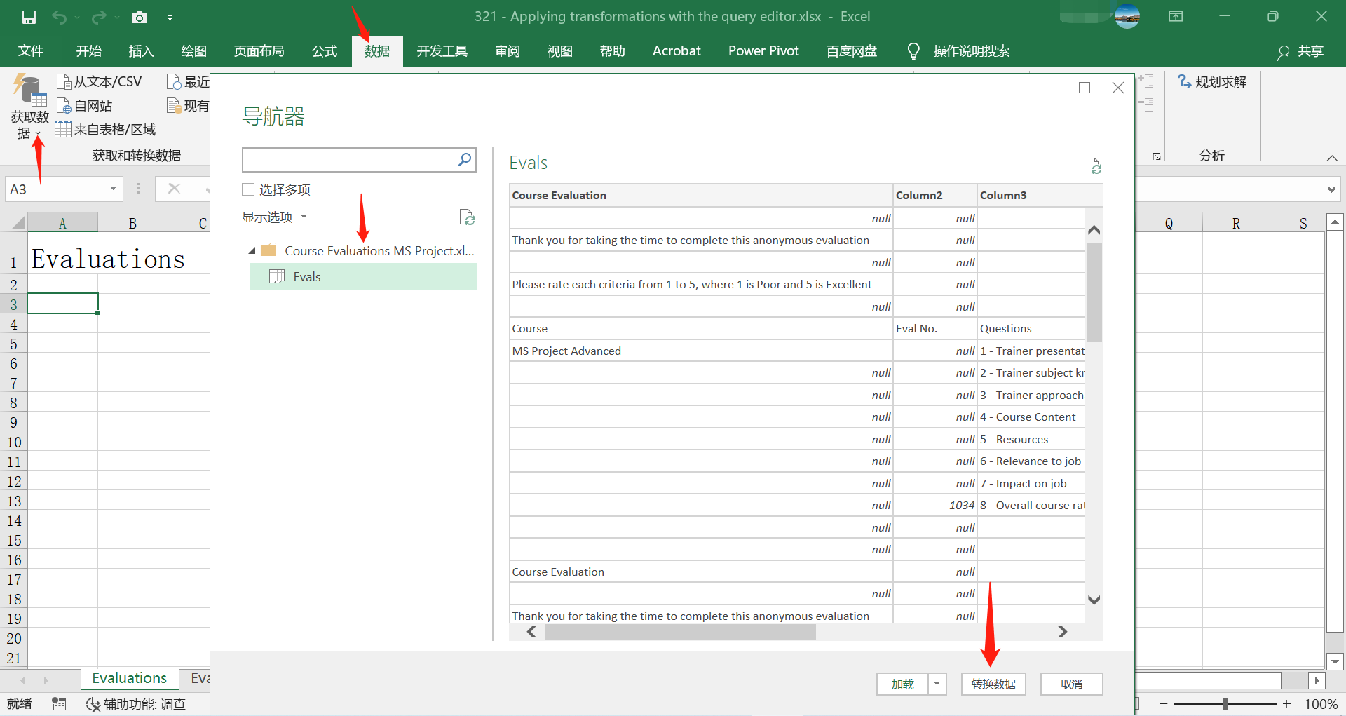Refresh the Evals preview pane
1346x716 pixels.
click(1093, 166)
